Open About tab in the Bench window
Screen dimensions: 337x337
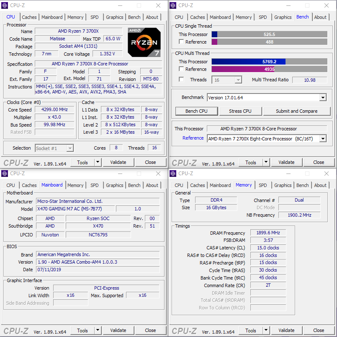coord(320,17)
